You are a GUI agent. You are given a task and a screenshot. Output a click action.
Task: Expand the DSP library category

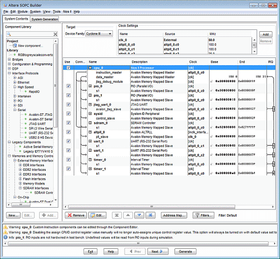[9, 69]
